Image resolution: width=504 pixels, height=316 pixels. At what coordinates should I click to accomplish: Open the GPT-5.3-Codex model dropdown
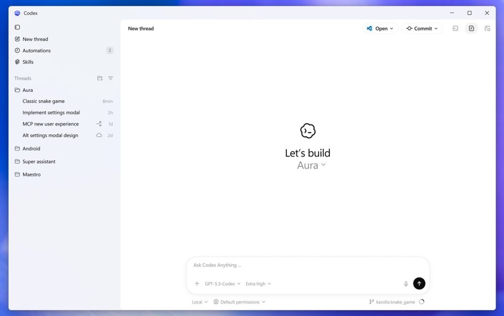coord(222,284)
